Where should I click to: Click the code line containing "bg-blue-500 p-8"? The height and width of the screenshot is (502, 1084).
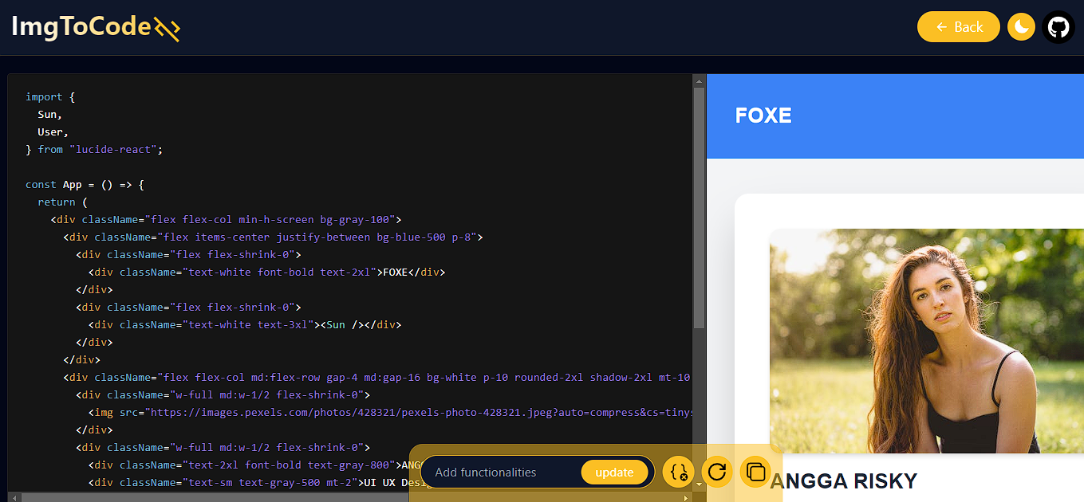tap(274, 237)
